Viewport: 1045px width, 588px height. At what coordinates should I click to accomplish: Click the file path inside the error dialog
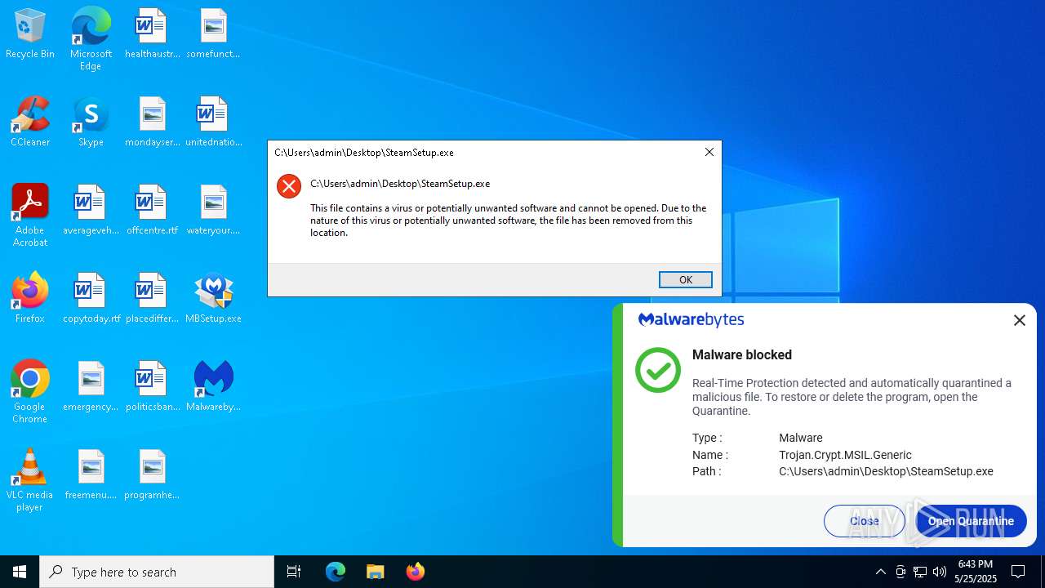(400, 184)
